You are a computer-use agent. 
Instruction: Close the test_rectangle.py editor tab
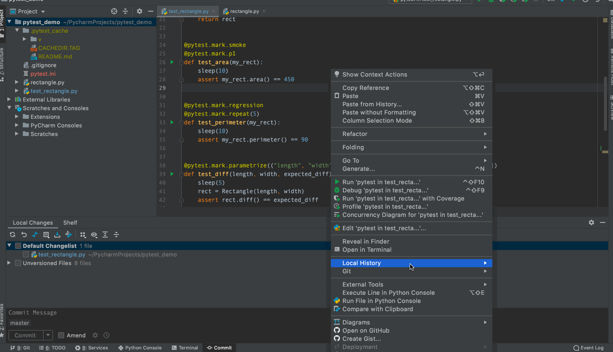[x=214, y=11]
